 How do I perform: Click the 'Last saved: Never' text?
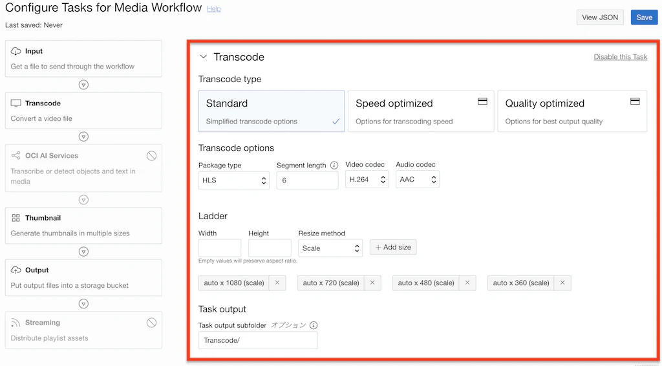click(x=34, y=25)
